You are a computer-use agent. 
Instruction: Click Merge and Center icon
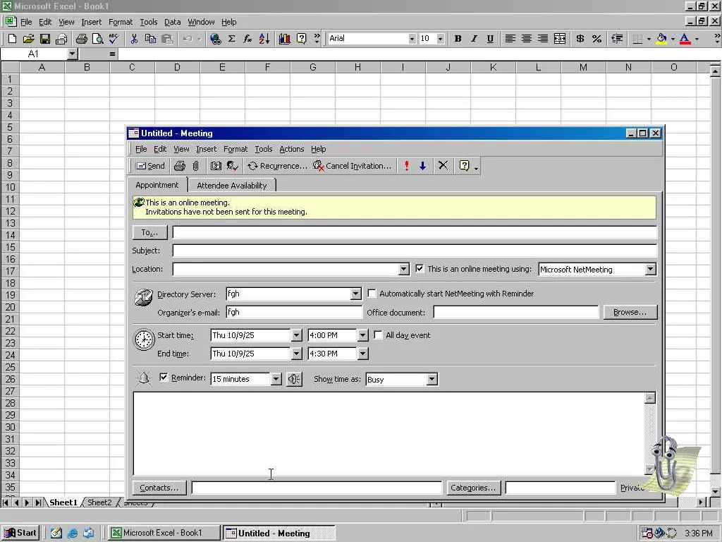[560, 39]
